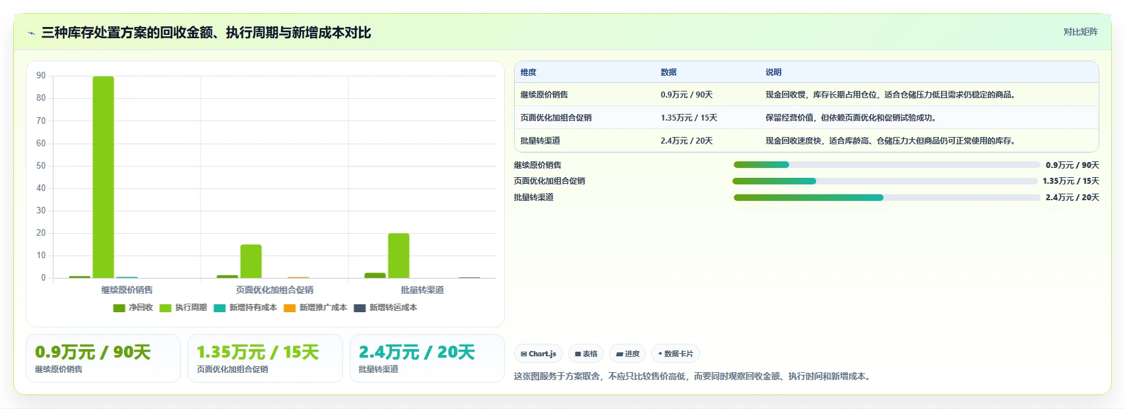Click the 对比矩阵 label in header
1125x409 pixels.
coord(1080,32)
